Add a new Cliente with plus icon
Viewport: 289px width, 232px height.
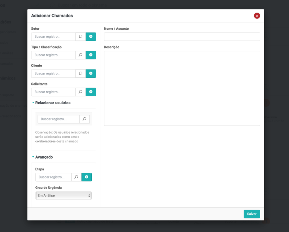coord(91,73)
